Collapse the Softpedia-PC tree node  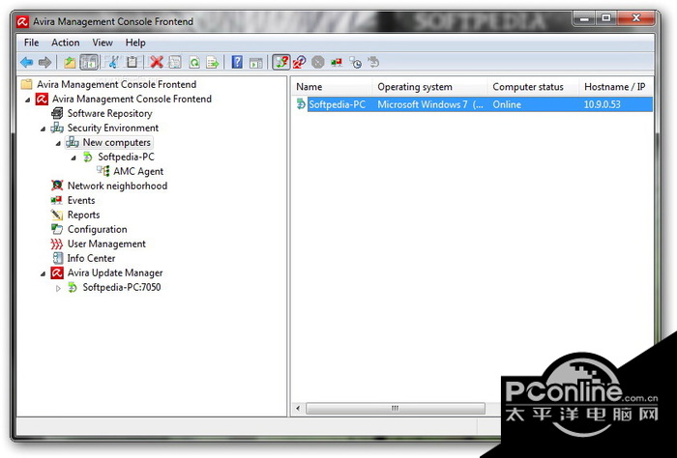[x=74, y=157]
